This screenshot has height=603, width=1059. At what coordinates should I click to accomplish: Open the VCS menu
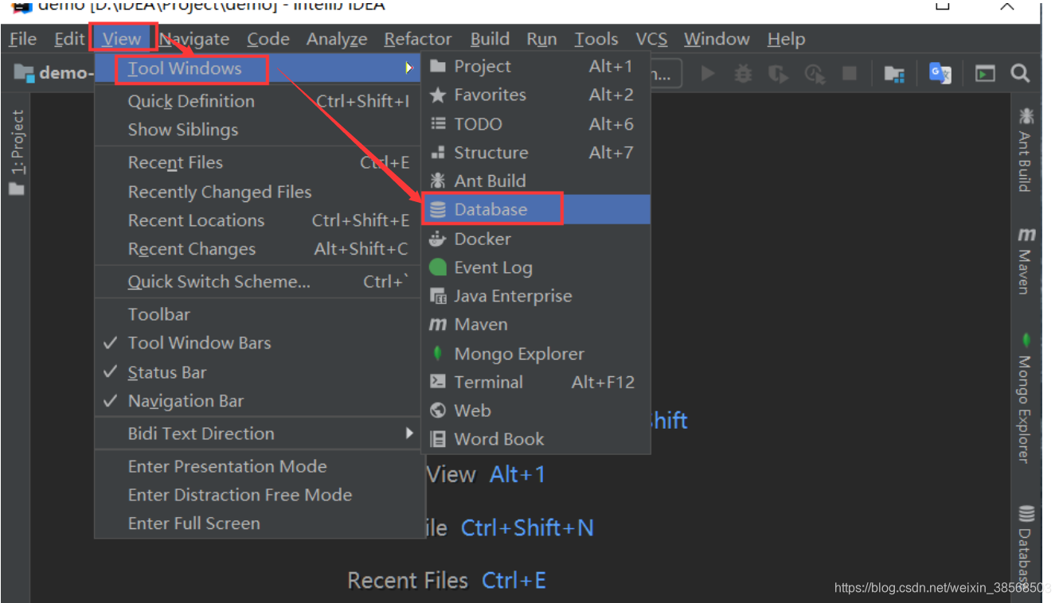(651, 39)
